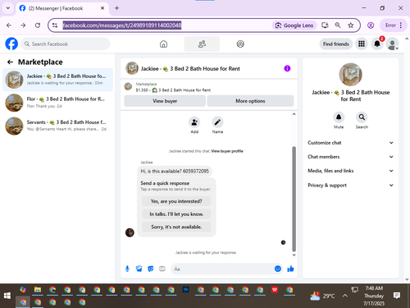The height and width of the screenshot is (308, 410).
Task: Send 'Yes, are you interested?' quick response
Action: click(x=176, y=201)
